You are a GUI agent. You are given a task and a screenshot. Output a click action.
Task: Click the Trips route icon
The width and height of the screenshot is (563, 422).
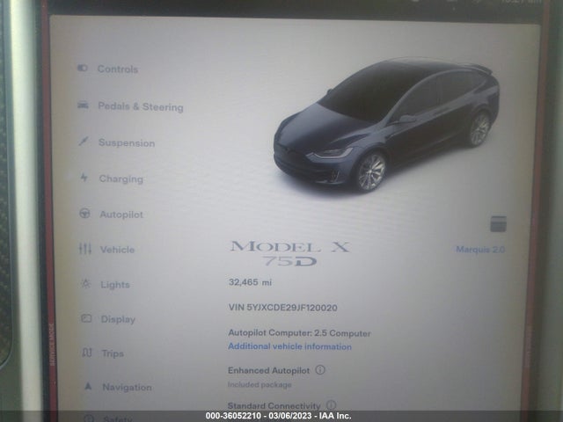coord(87,353)
